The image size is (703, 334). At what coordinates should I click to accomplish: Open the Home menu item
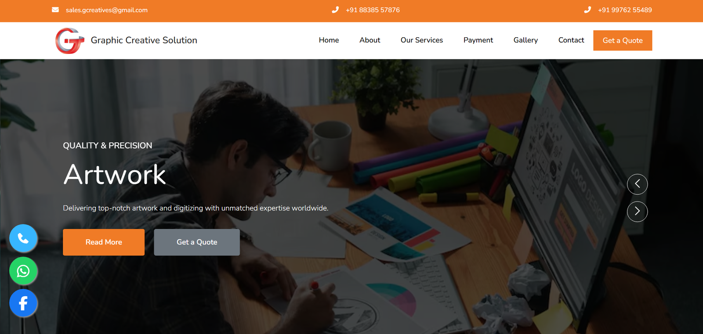329,40
